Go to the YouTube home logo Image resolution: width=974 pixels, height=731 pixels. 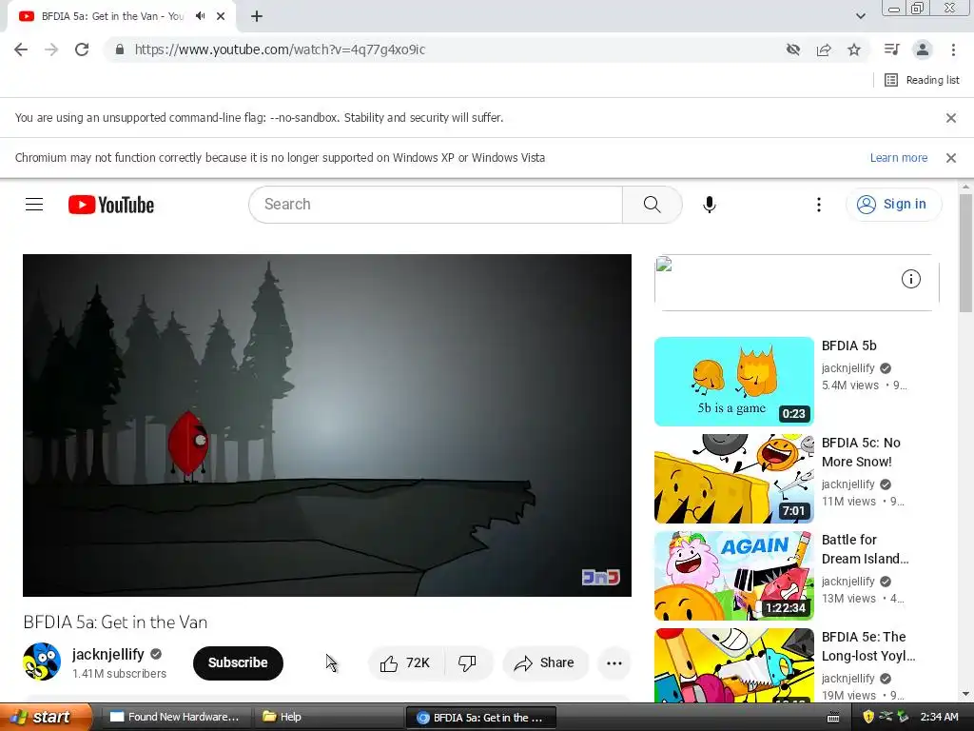pyautogui.click(x=111, y=205)
